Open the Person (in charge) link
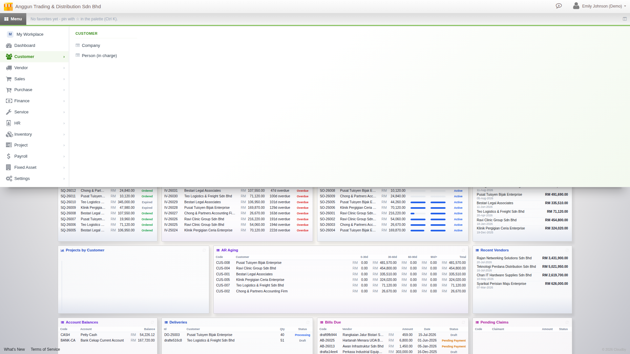The height and width of the screenshot is (354, 630). pos(99,56)
